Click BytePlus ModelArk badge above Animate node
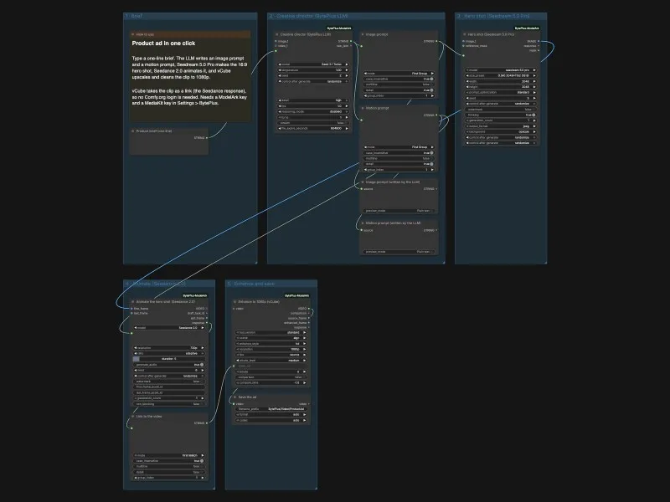Viewport: 670px width, 502px height. pos(195,295)
